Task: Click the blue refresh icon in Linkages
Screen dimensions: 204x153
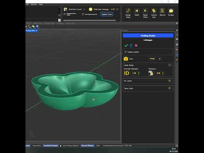Action: (x=131, y=45)
